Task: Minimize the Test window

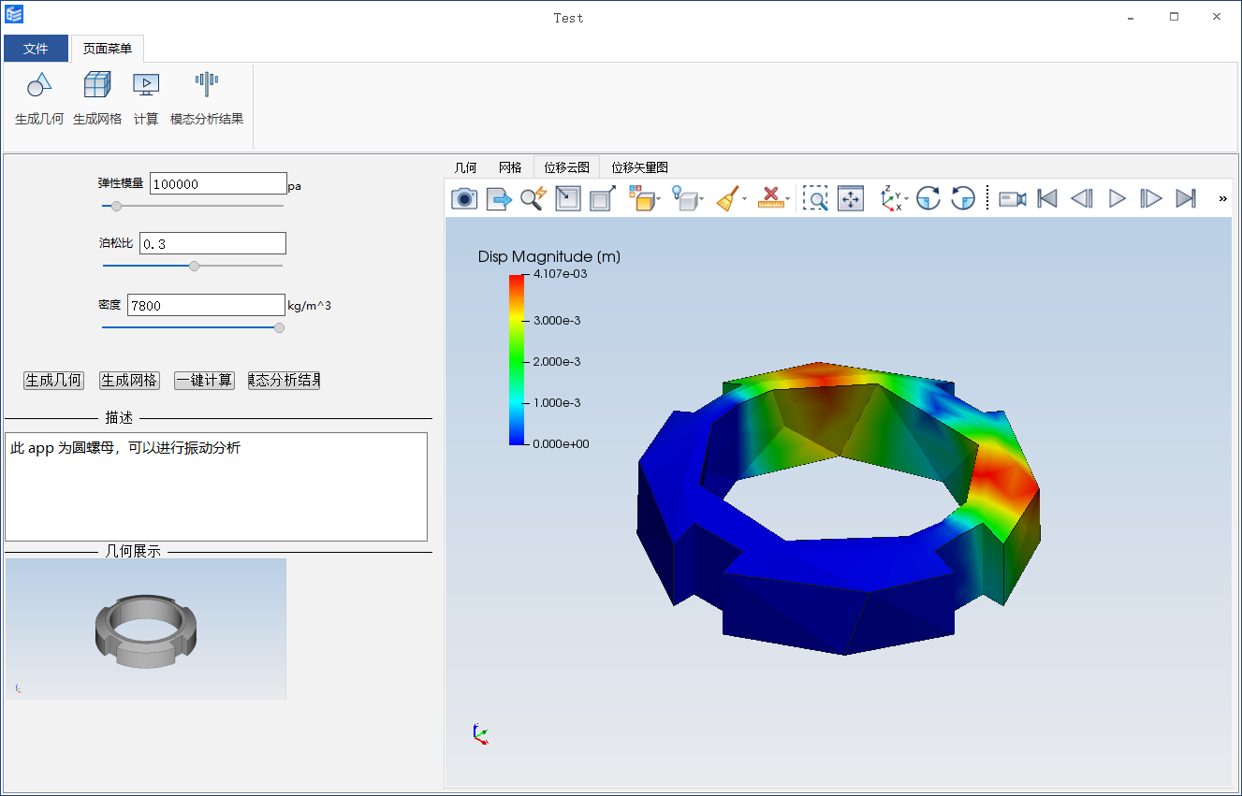Action: point(1131,17)
